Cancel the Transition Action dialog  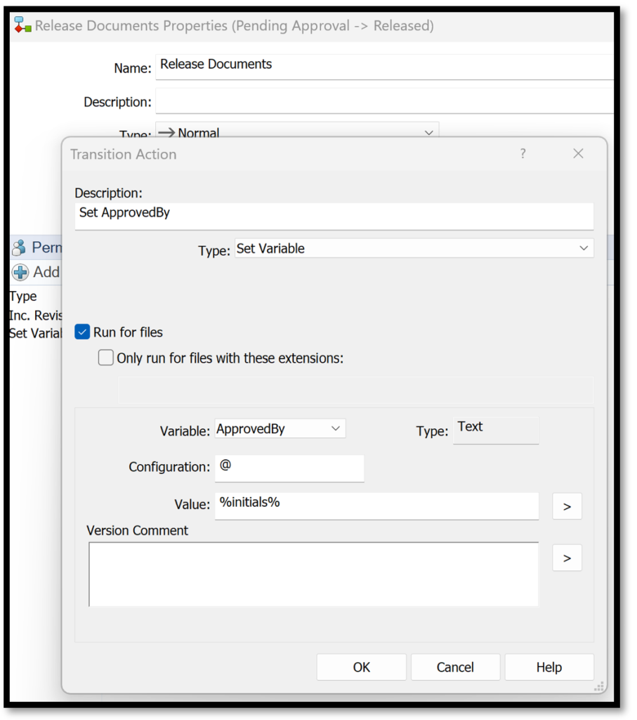point(455,667)
